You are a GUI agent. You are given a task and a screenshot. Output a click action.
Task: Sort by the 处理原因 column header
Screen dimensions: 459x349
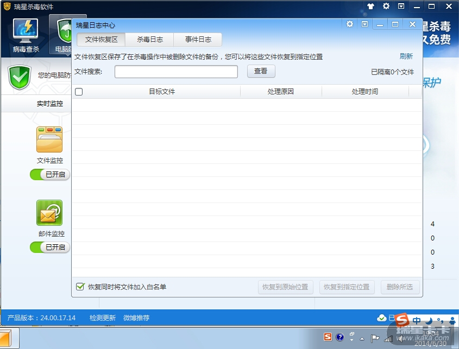(280, 92)
